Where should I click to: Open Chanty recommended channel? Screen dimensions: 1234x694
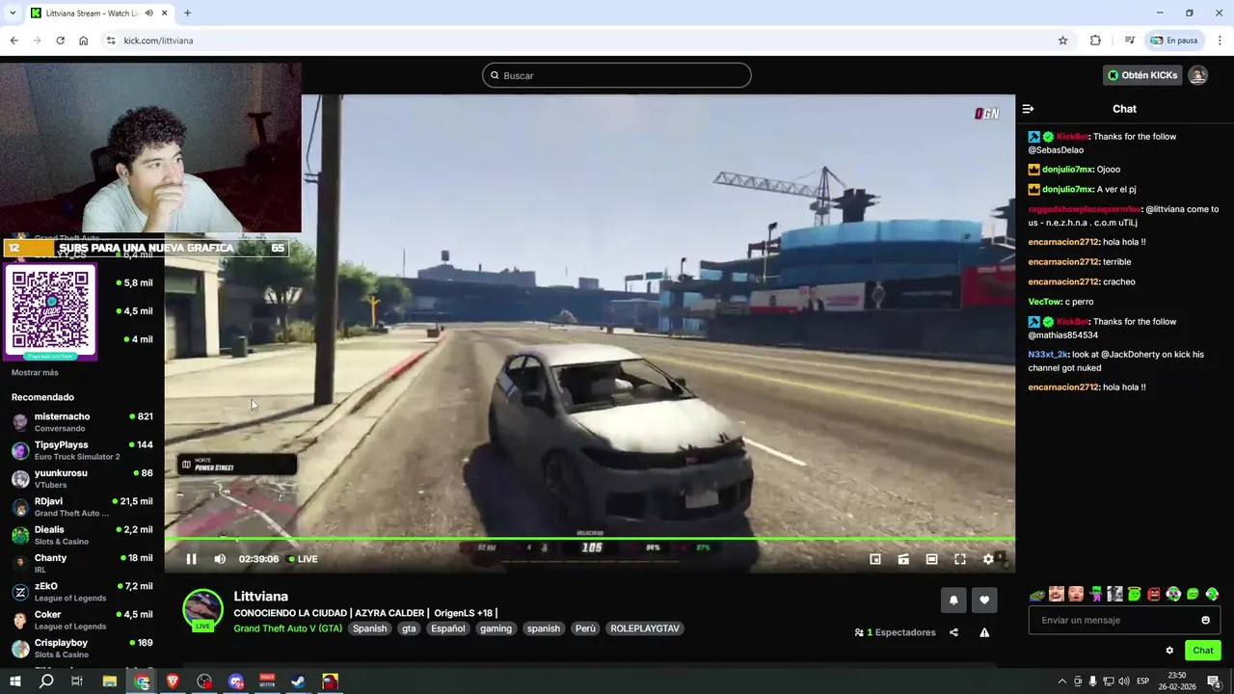click(82, 563)
